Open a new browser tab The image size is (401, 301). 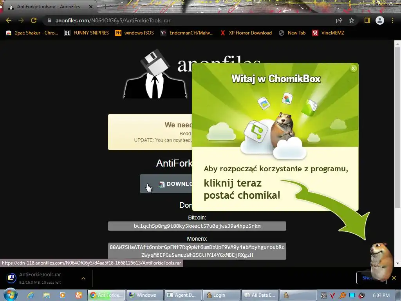105,7
